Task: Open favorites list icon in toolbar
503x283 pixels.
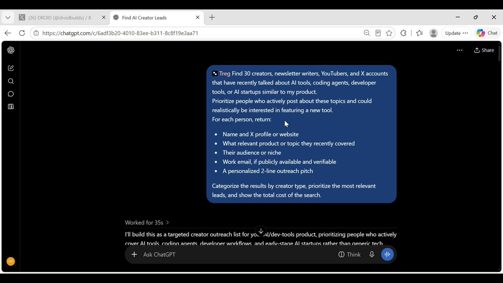Action: [x=420, y=33]
